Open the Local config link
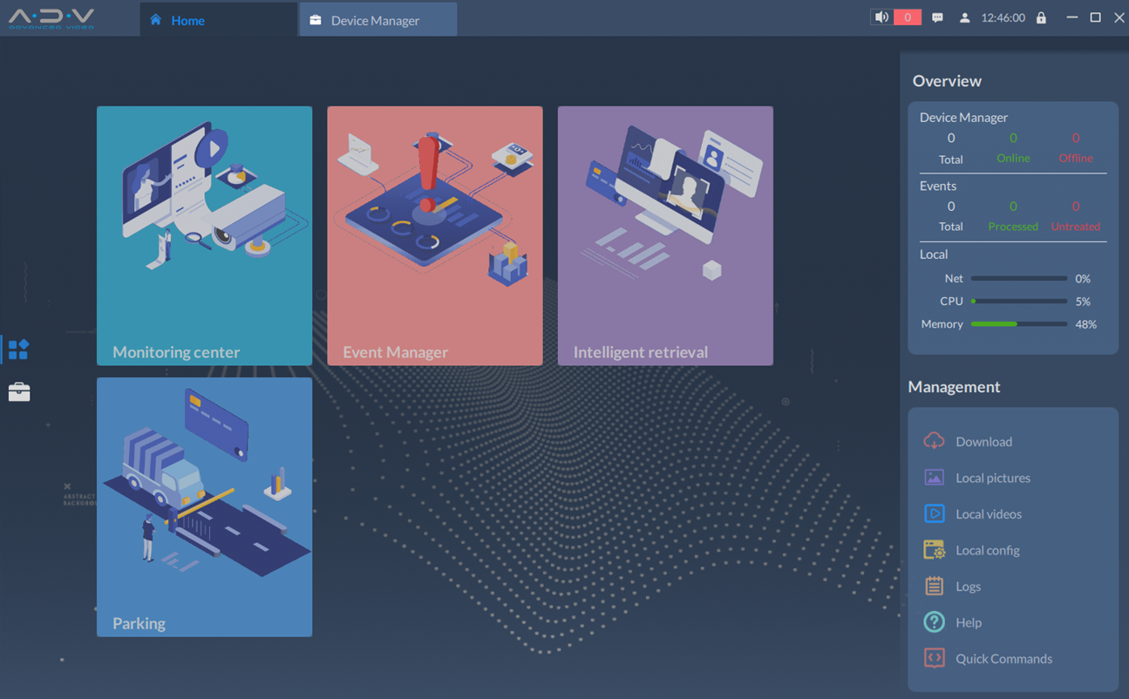The image size is (1129, 699). (987, 551)
